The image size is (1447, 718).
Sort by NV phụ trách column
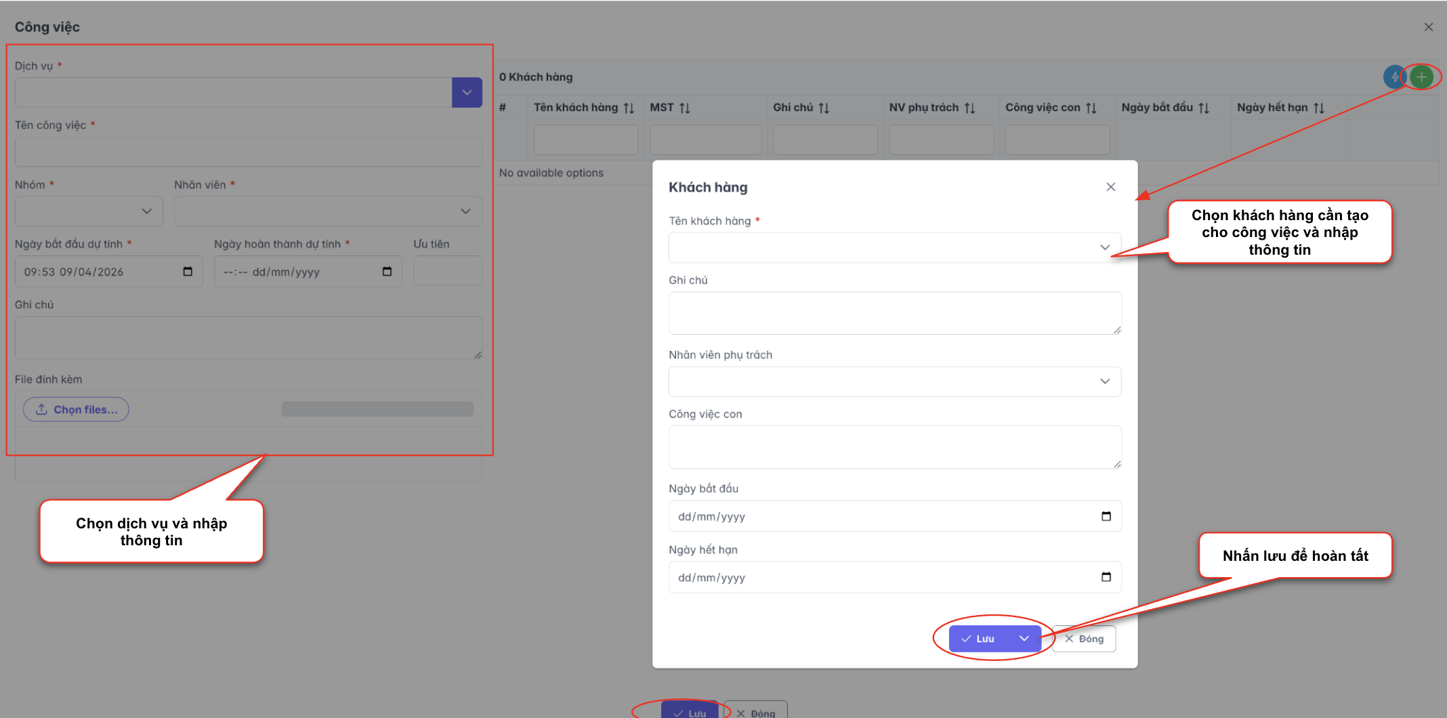(969, 108)
